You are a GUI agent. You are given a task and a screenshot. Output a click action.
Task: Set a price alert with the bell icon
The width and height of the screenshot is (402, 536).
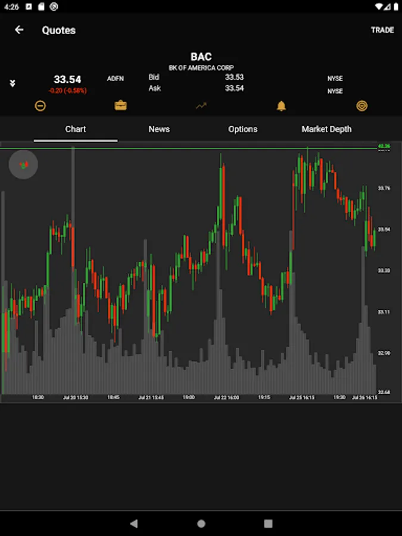pos(281,106)
